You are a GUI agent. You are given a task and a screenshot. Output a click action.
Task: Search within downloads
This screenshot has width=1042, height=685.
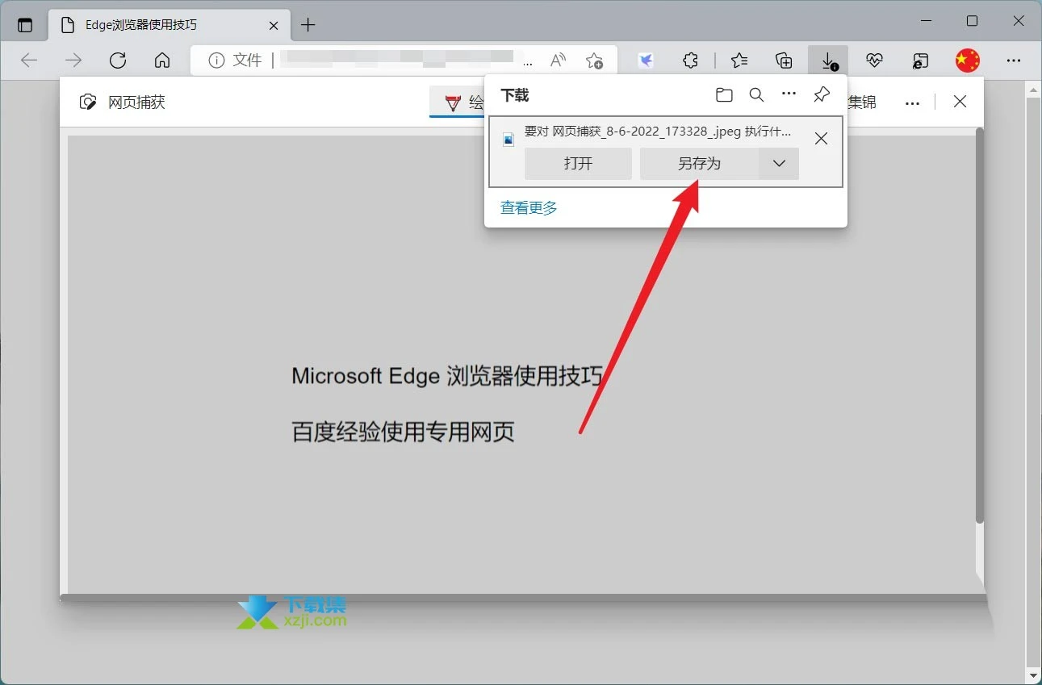[x=756, y=94]
